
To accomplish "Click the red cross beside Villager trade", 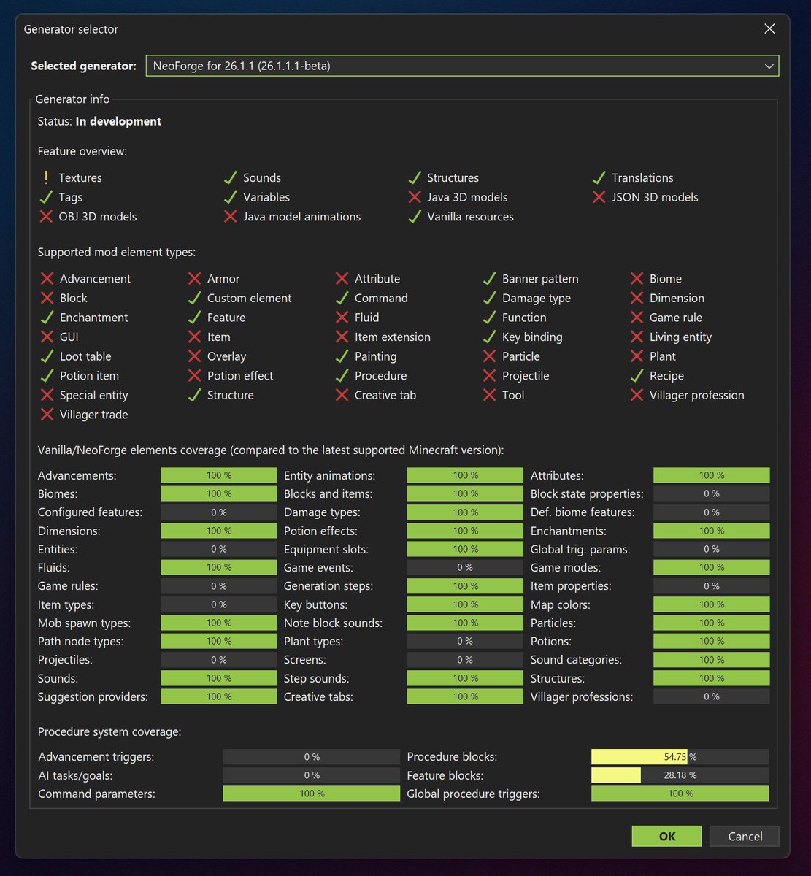I will [x=47, y=415].
